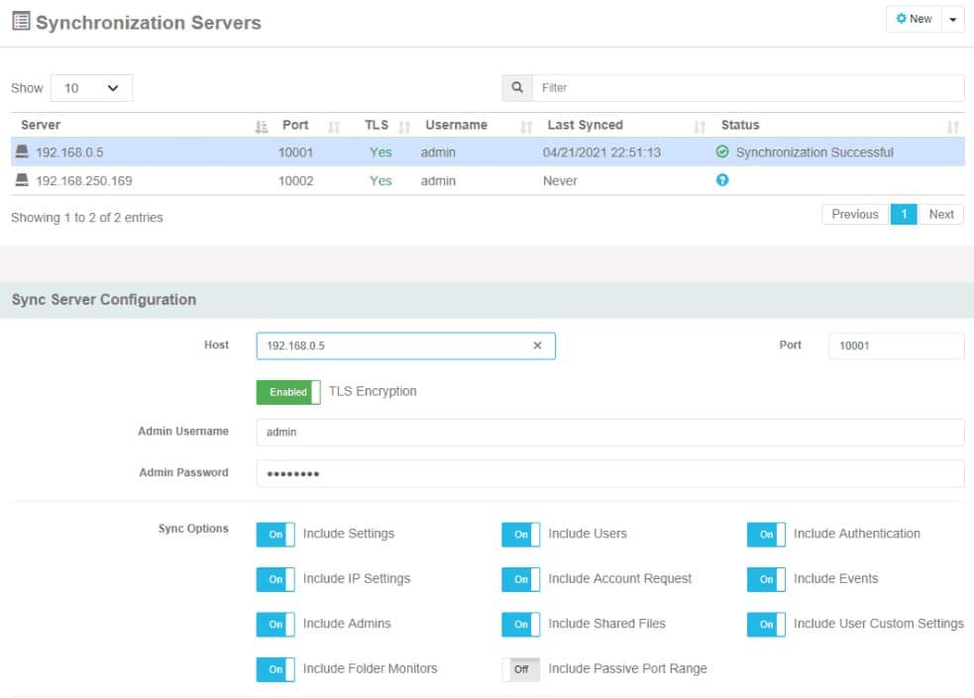The height and width of the screenshot is (698, 974).
Task: Clear the Host field with the X
Action: pyautogui.click(x=537, y=346)
